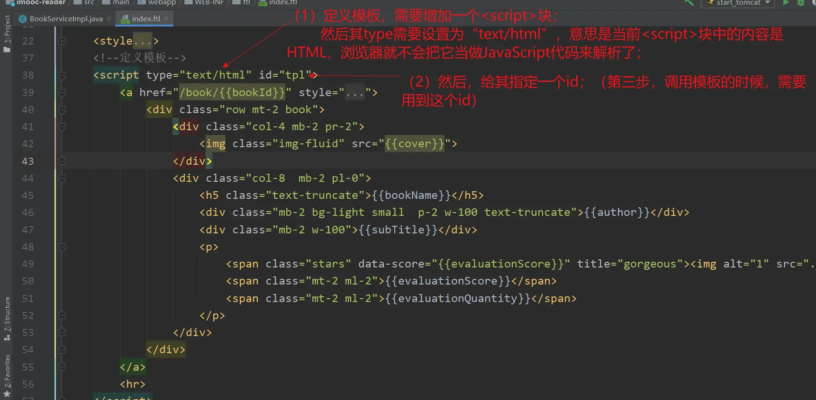Click line number 56 in the gutter
This screenshot has height=400, width=816.
pos(28,384)
